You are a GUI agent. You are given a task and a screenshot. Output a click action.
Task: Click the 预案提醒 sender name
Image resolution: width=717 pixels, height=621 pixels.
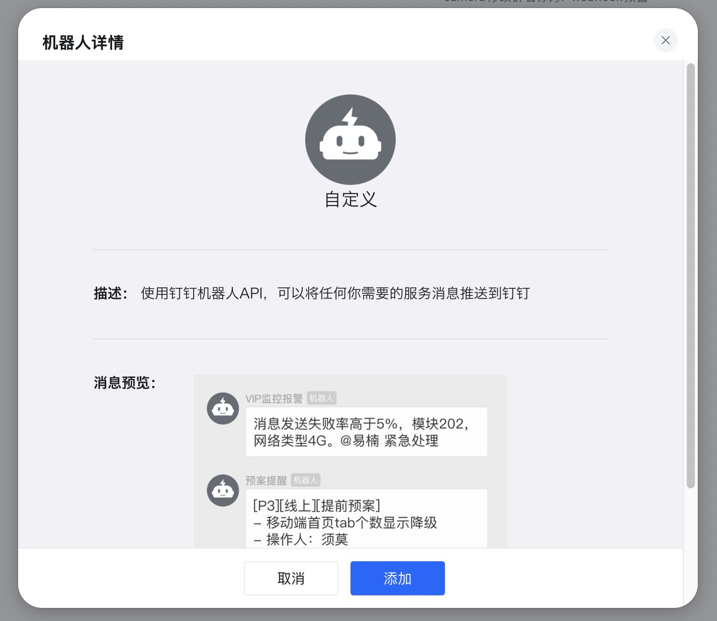266,480
